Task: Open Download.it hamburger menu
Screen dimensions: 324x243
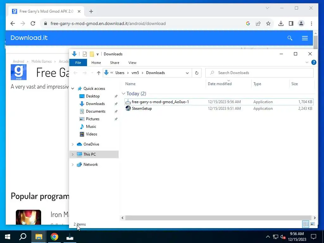Action: (305, 38)
